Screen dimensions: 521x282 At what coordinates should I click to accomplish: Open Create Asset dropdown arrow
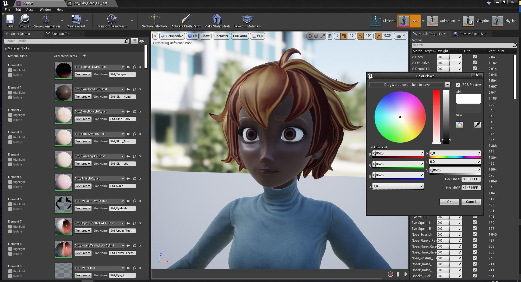[87, 21]
